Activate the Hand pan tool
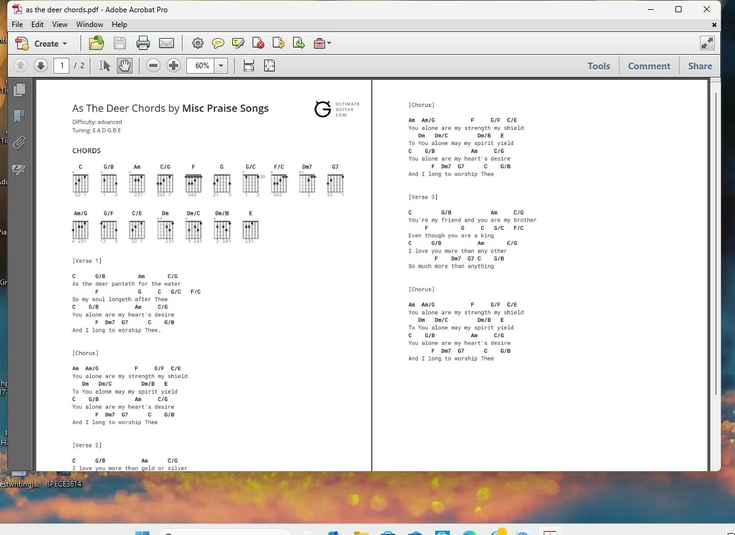735x535 pixels. 125,66
